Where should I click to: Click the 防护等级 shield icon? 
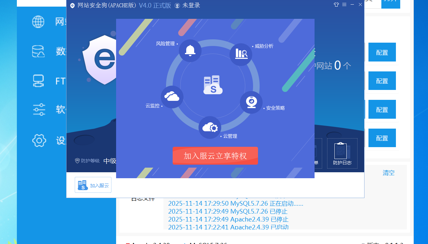(x=77, y=161)
